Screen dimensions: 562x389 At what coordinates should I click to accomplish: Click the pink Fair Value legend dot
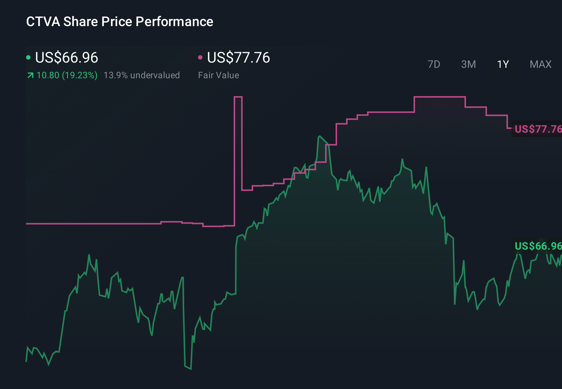pyautogui.click(x=201, y=57)
